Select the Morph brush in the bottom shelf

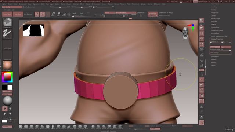93,127
